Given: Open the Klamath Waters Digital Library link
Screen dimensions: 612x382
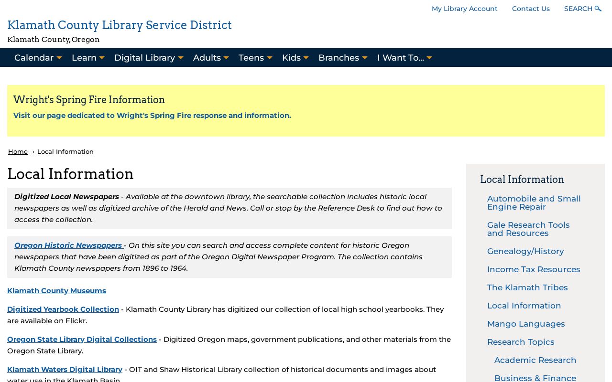Looking at the screenshot, I should [65, 370].
